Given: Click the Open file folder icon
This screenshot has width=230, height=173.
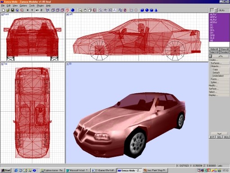Looking at the screenshot, I should tap(8, 10).
